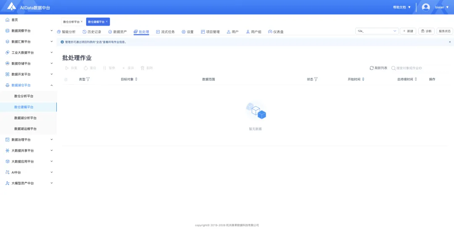Viewport: 454px width, 230px height.
Task: Click the 数据开发平台 sidebar icon
Action: [x=8, y=74]
